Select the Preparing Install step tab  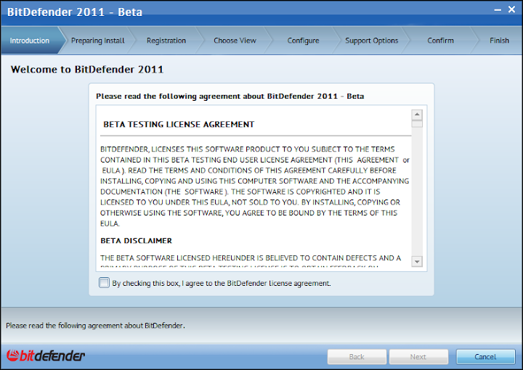(98, 41)
